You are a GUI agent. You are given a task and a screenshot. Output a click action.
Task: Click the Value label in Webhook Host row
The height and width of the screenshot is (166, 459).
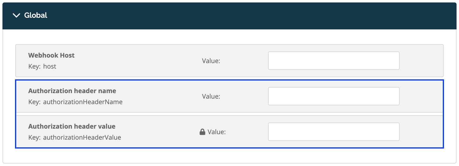coord(211,61)
